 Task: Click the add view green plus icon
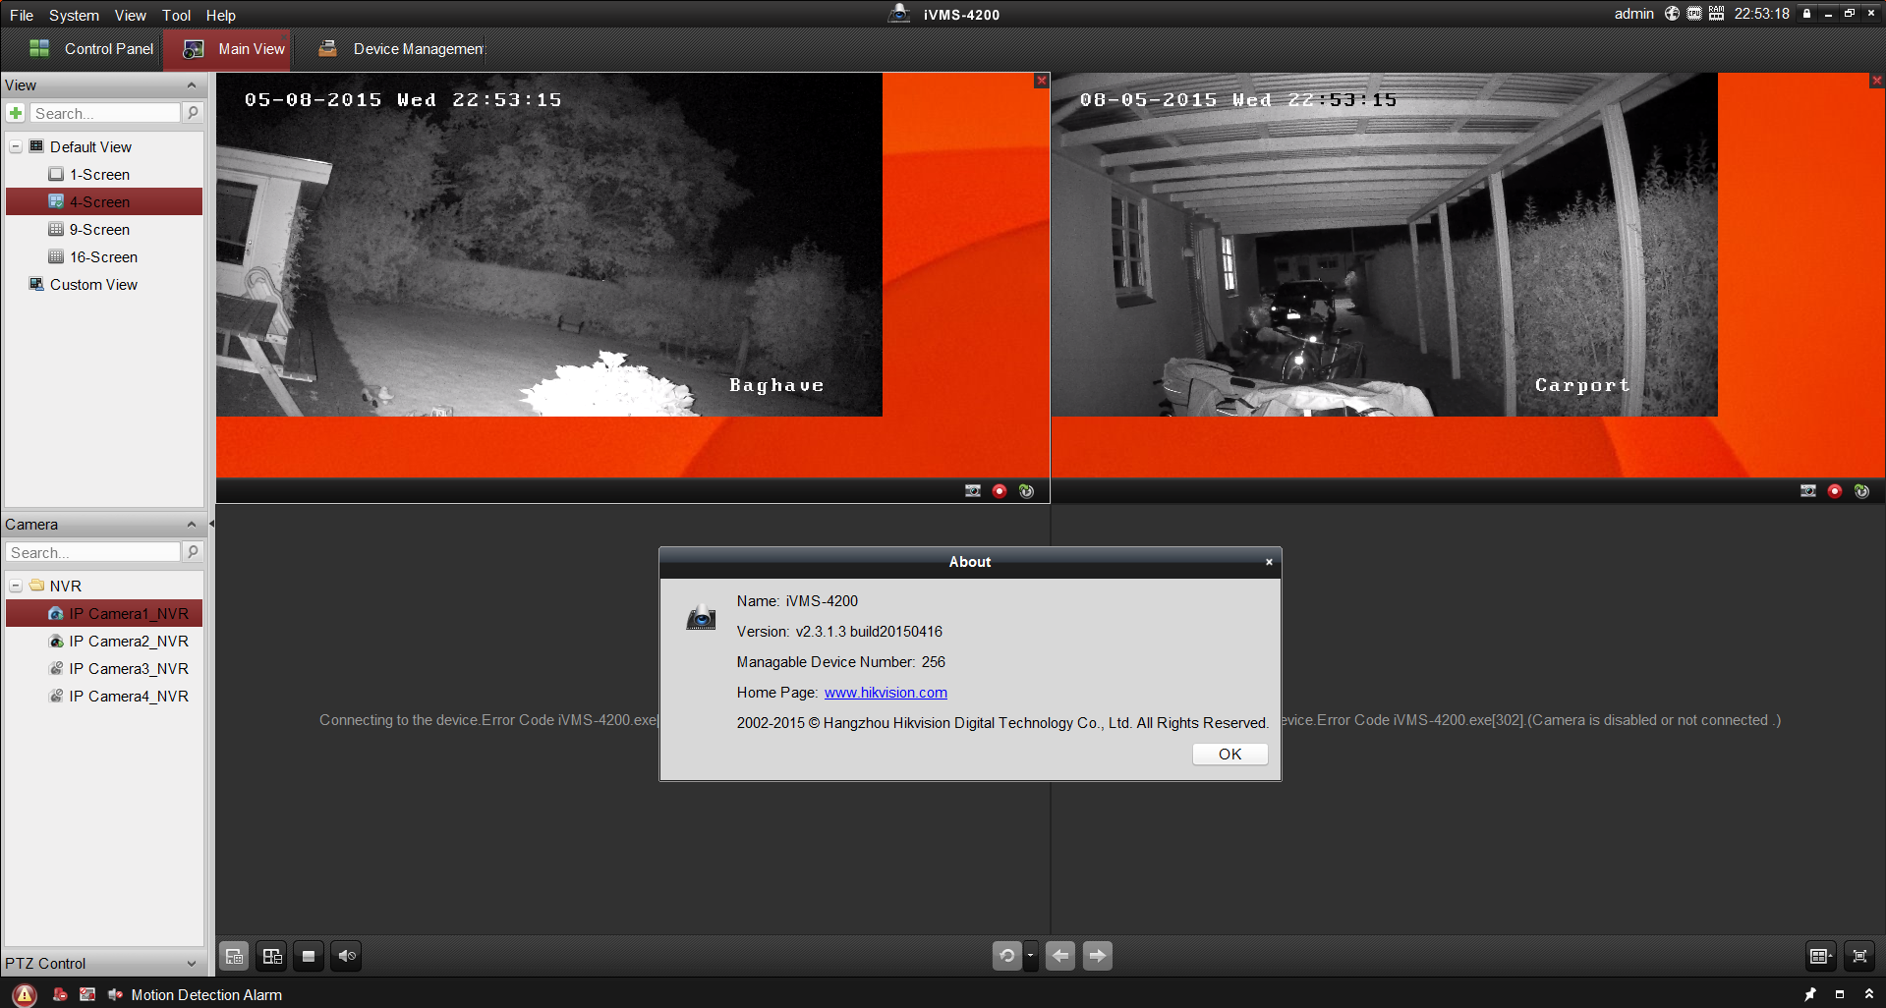pos(16,113)
